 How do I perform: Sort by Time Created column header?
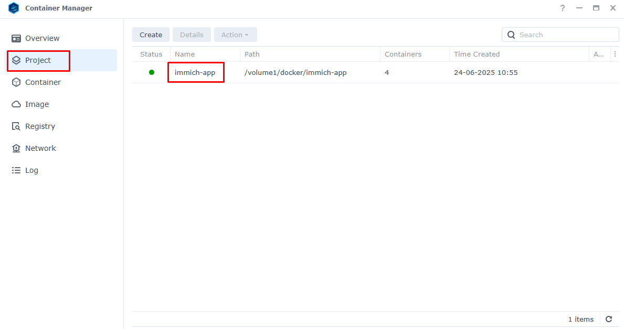point(477,54)
